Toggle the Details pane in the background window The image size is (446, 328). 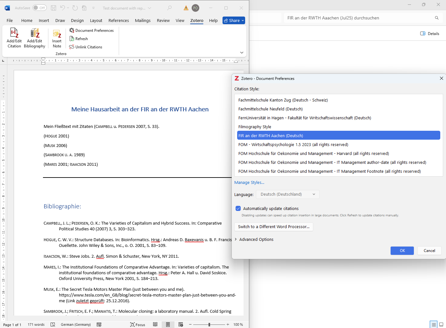[x=430, y=33]
